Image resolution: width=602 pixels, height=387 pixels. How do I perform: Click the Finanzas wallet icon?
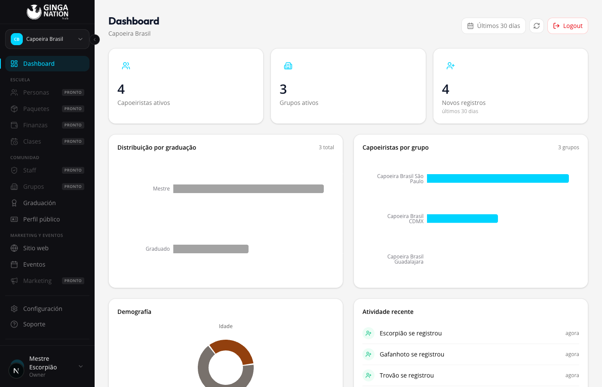[x=14, y=125]
